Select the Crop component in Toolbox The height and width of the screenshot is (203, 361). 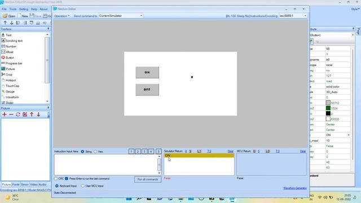click(7, 74)
